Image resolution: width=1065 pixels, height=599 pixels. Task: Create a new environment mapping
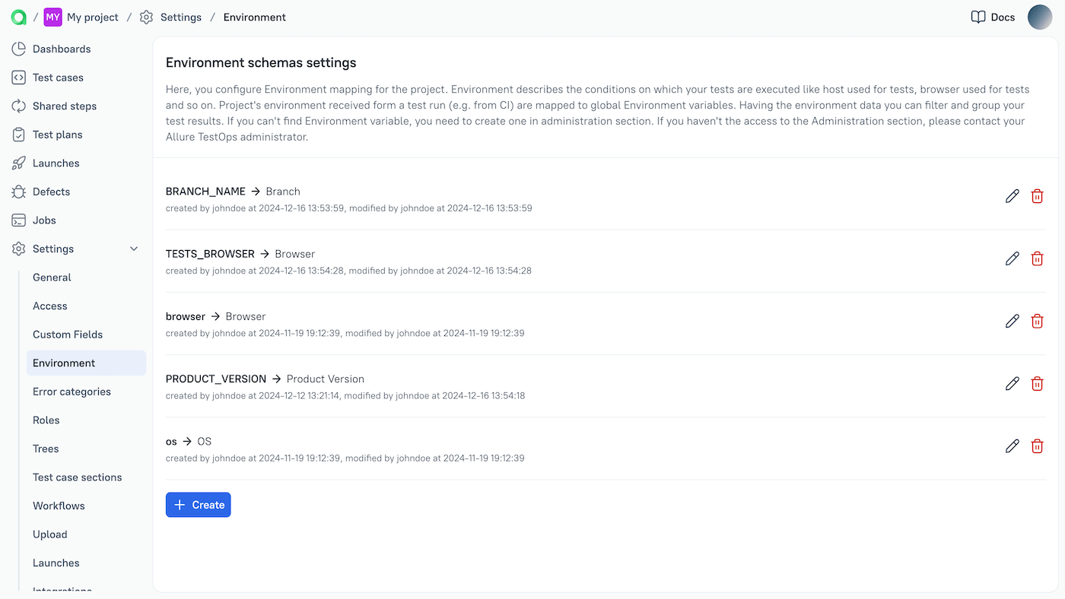click(x=198, y=504)
